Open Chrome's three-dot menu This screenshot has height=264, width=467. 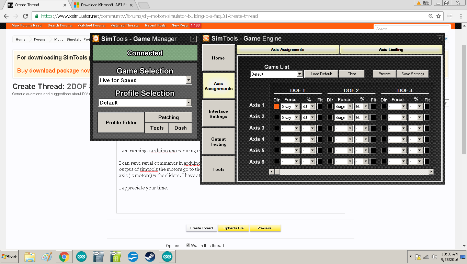(461, 16)
